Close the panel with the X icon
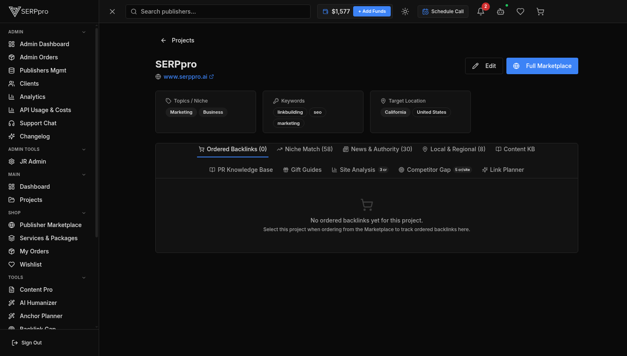 [112, 12]
